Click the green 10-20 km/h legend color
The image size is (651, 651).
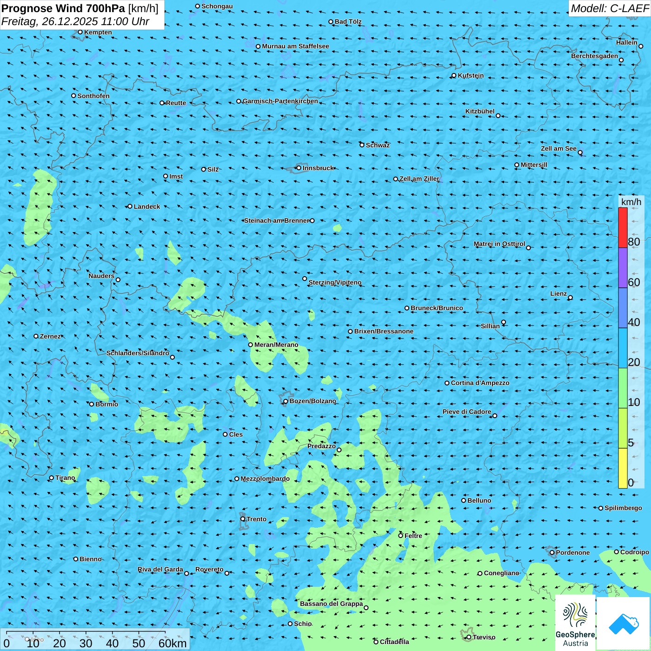click(x=623, y=388)
